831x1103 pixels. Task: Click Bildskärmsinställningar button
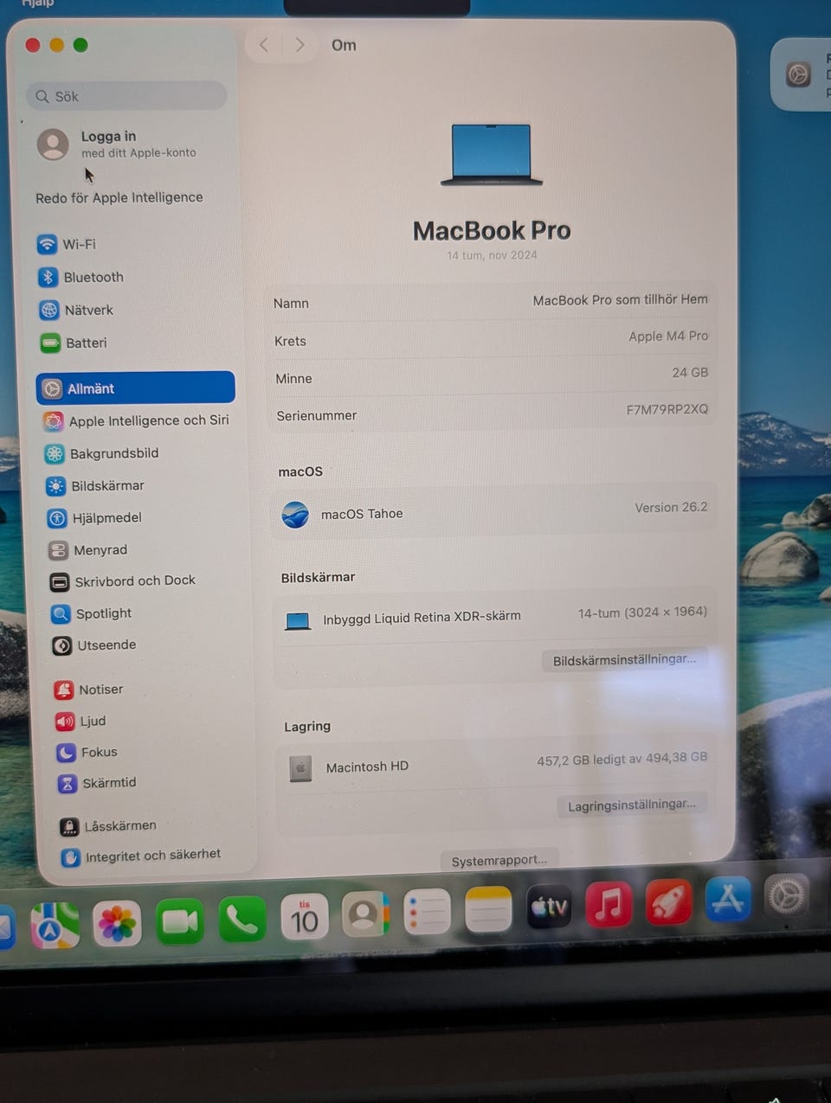point(624,659)
